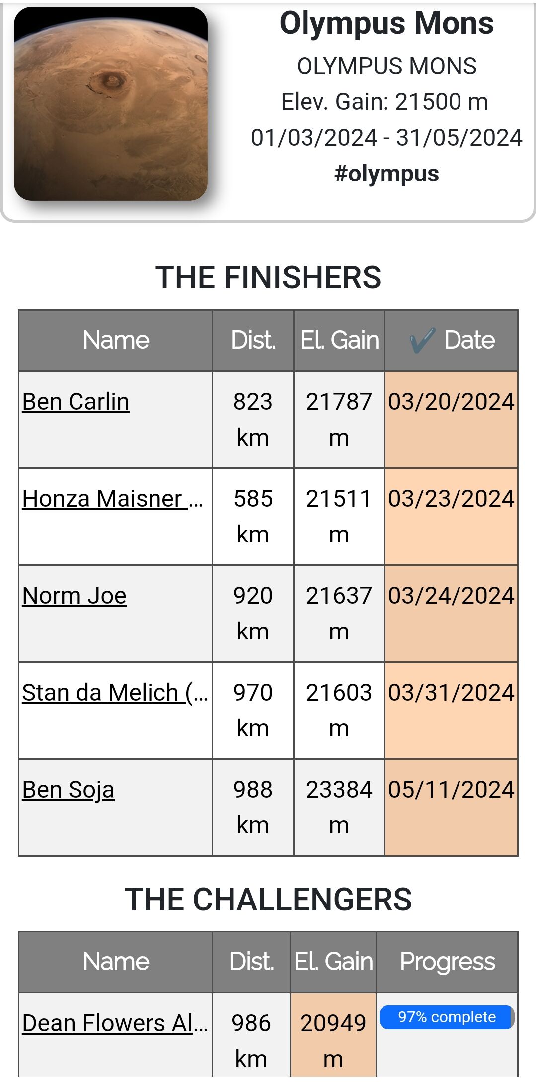Click the Olympus Mons planet thumbnail
536x1082 pixels.
tap(110, 104)
